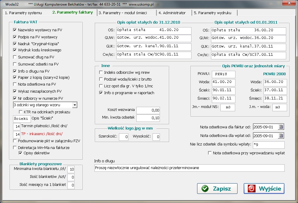Enable "Indeks odbiorców wg nrew"
The width and height of the screenshot is (298, 203).
click(x=101, y=72)
